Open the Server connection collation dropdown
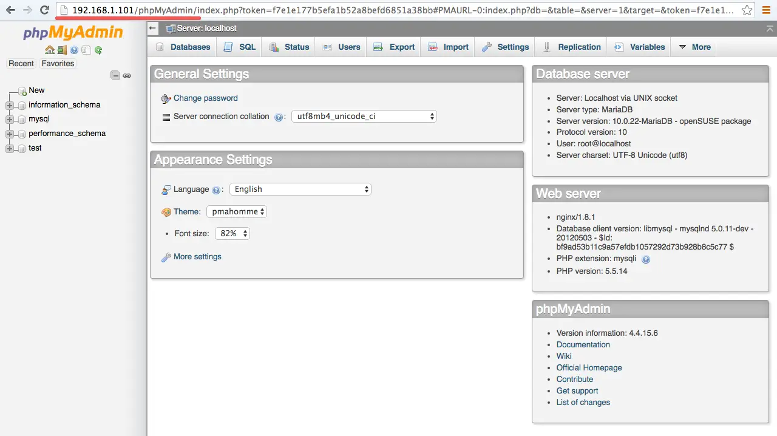The width and height of the screenshot is (777, 436). pos(364,116)
